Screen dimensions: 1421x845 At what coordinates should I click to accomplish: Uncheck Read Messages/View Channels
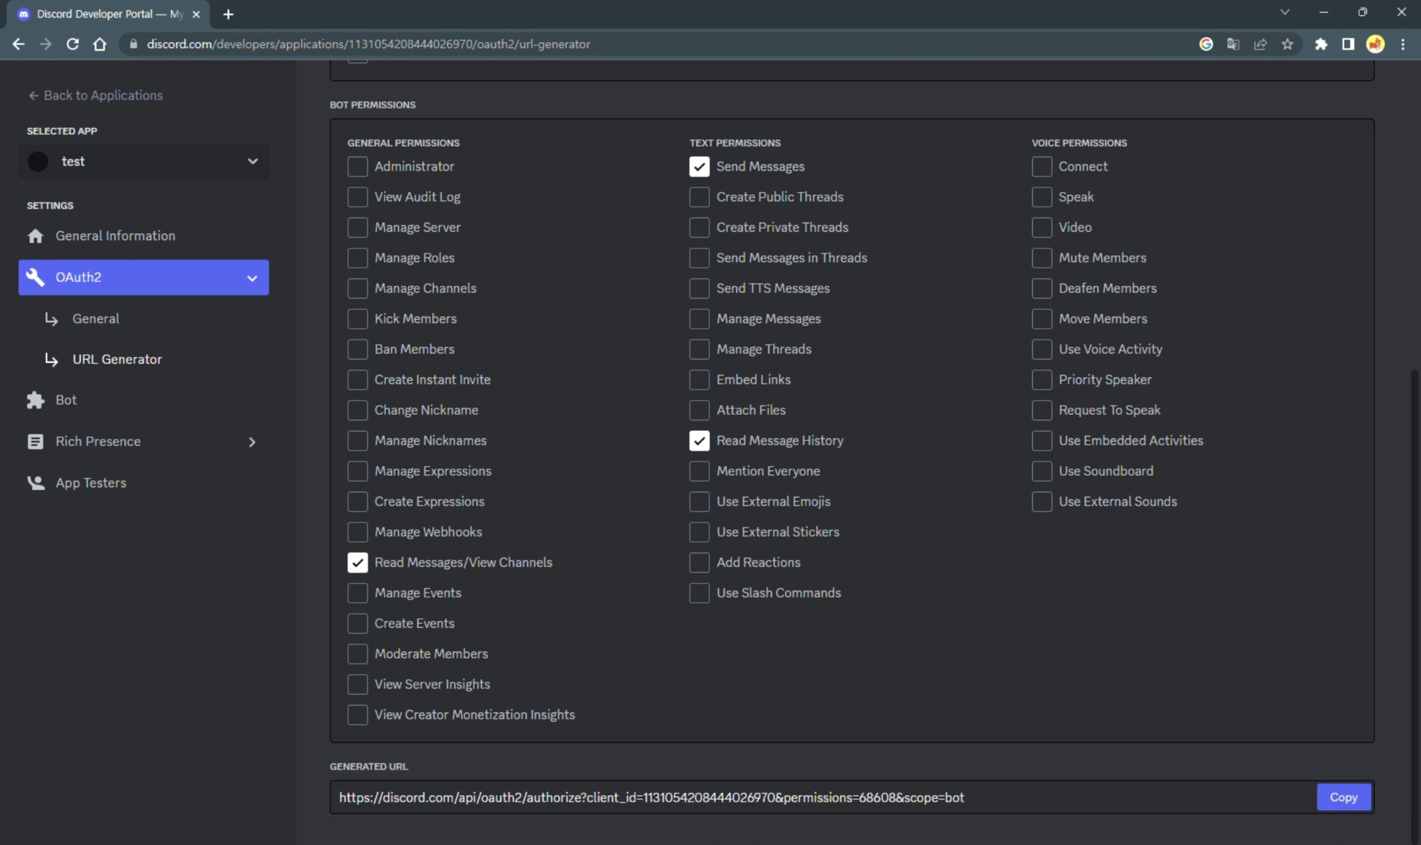(357, 563)
